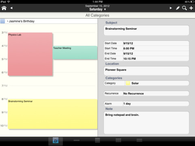Open year view grid icon
Screen dimensions: 195x146
click(x=118, y=140)
